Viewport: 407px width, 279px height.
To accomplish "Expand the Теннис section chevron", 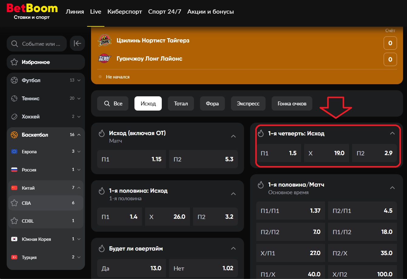I will [79, 98].
